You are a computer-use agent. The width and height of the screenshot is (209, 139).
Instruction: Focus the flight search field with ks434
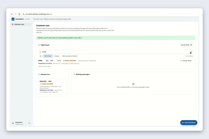(x=116, y=52)
